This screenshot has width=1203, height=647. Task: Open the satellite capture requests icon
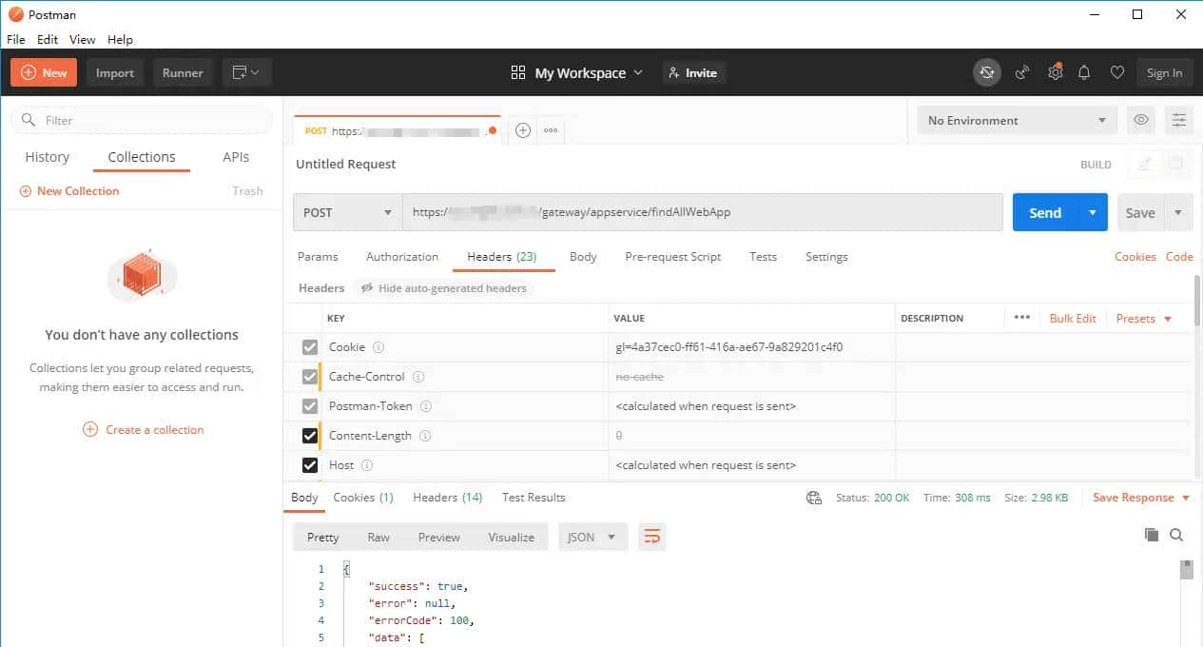(1022, 72)
